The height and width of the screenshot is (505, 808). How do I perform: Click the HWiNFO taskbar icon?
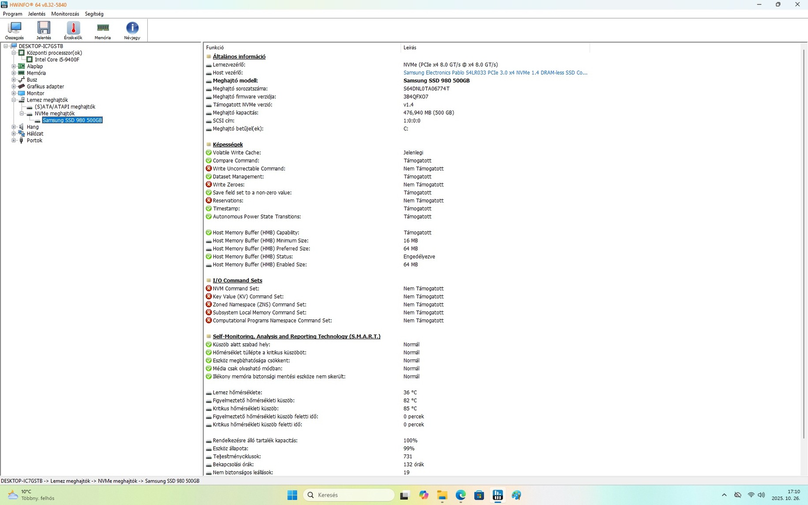498,495
